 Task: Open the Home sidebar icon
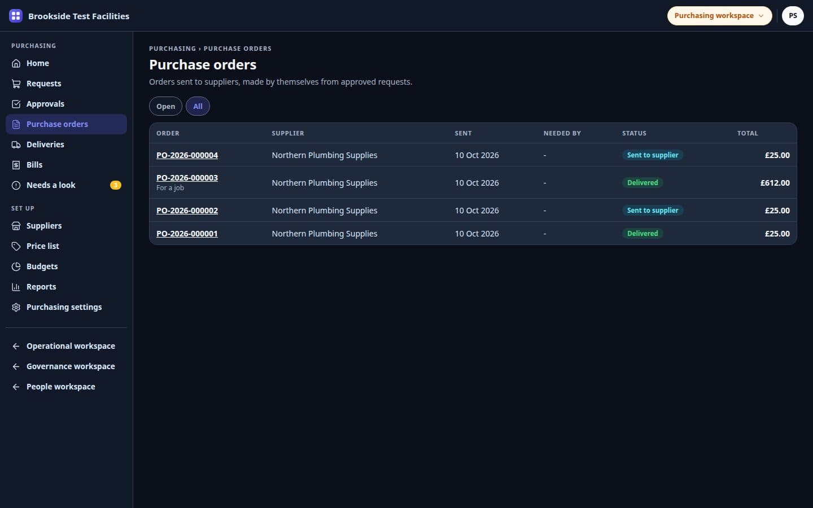(16, 63)
